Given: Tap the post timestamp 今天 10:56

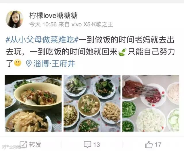Looking at the screenshot, I should point(43,24).
